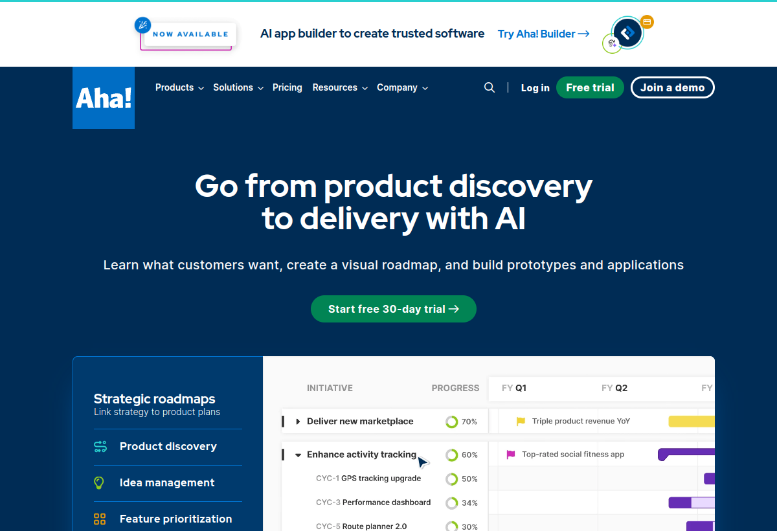This screenshot has width=777, height=531.
Task: Select the Product discovery tab
Action: click(x=168, y=446)
